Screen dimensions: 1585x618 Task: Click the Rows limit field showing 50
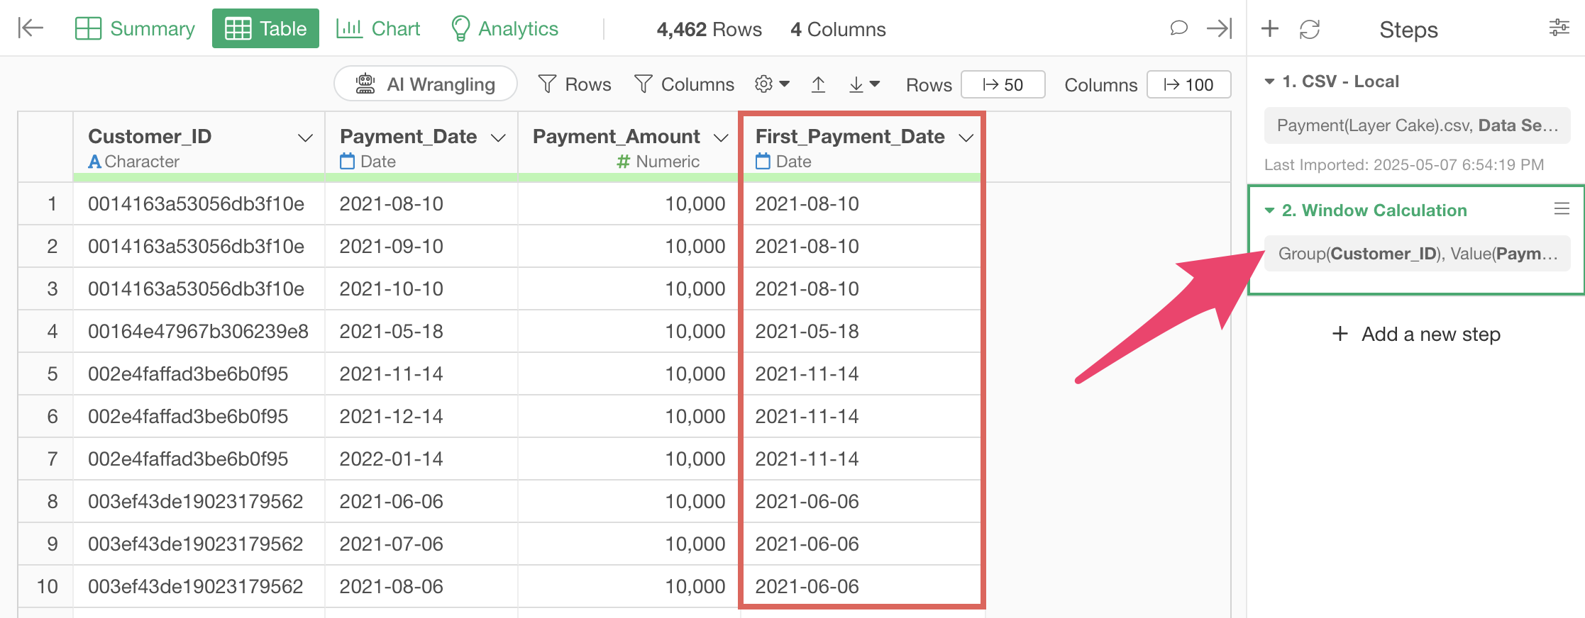coord(1003,85)
